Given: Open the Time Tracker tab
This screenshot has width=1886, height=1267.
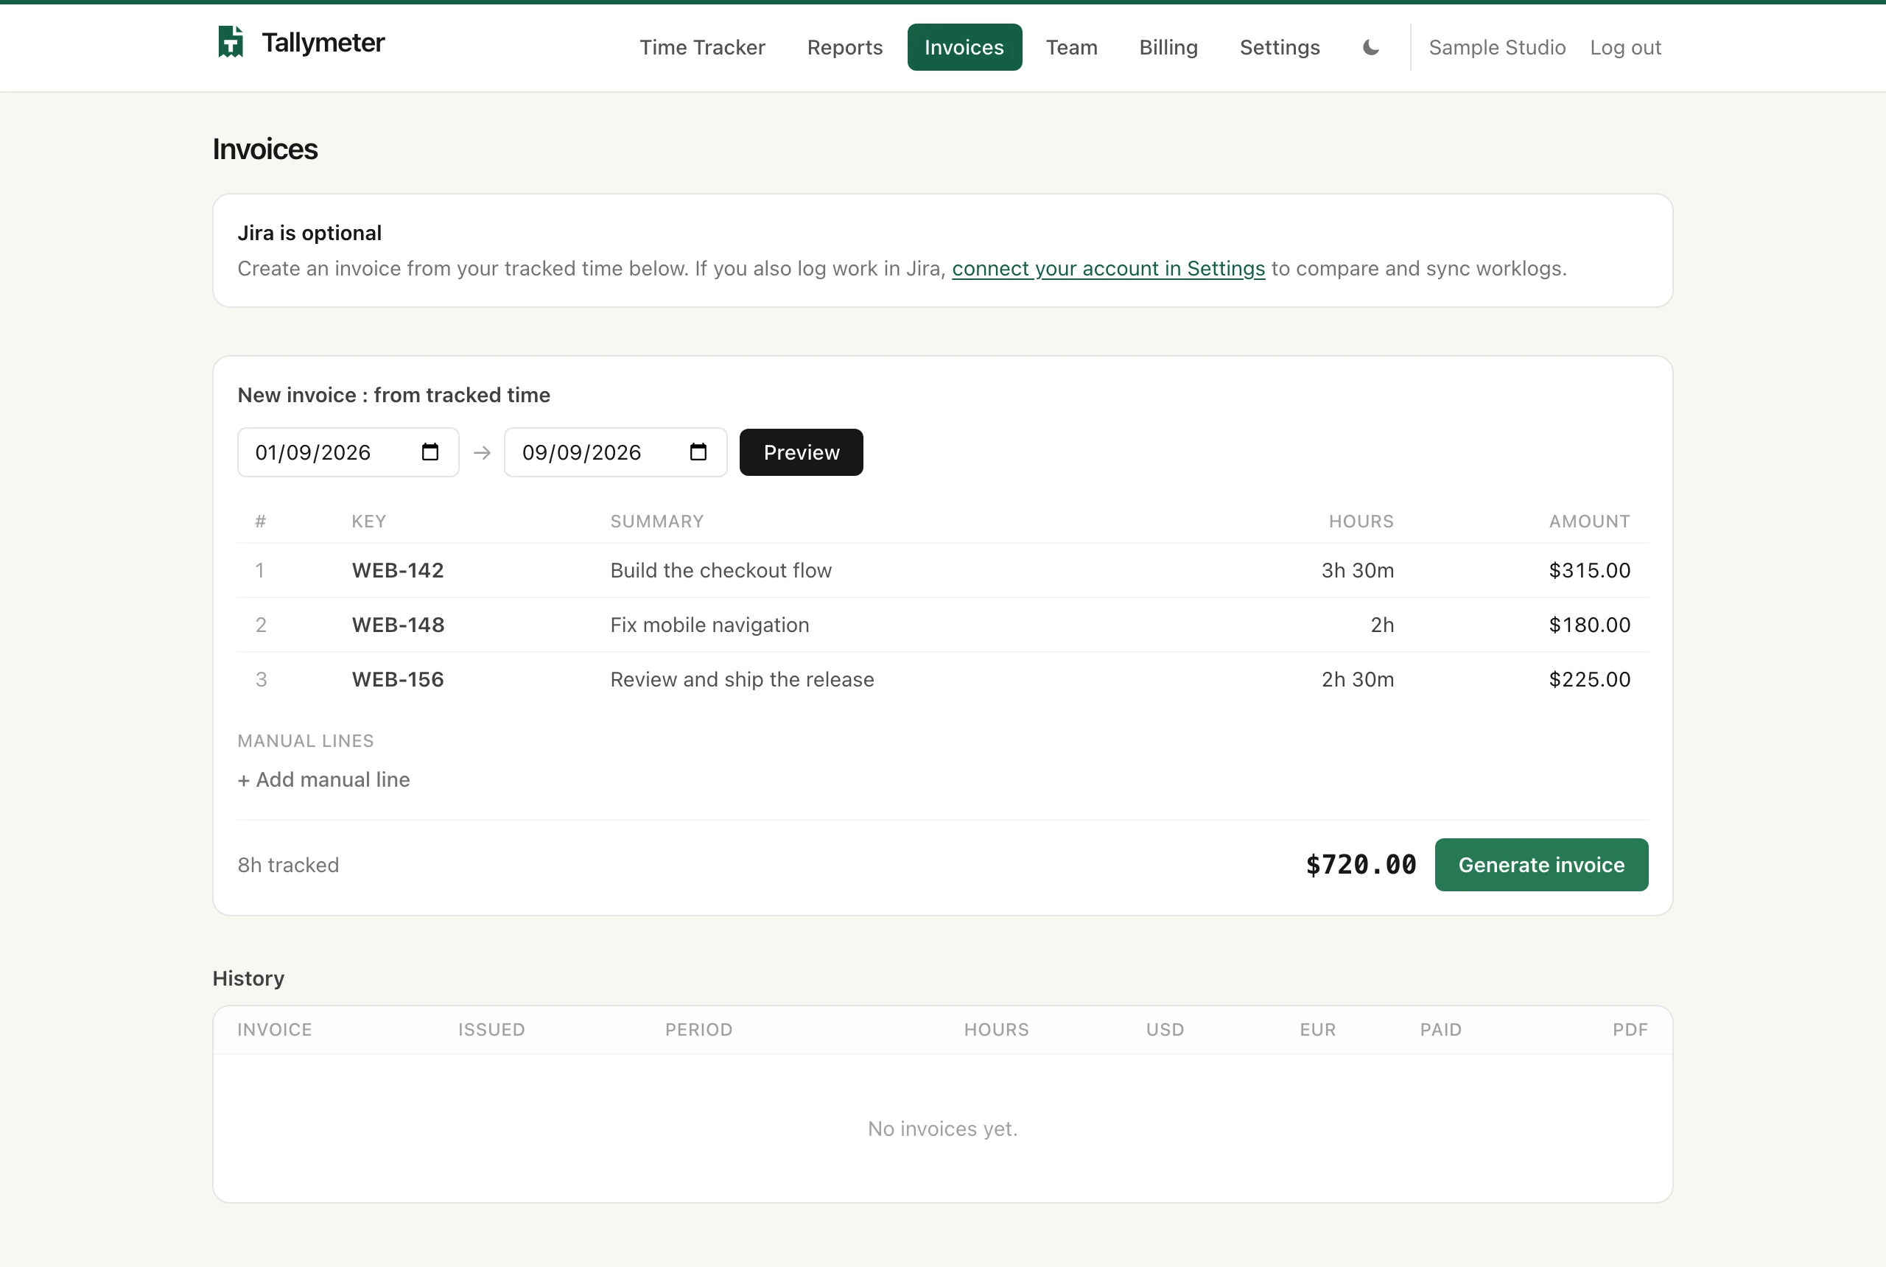Looking at the screenshot, I should point(702,48).
